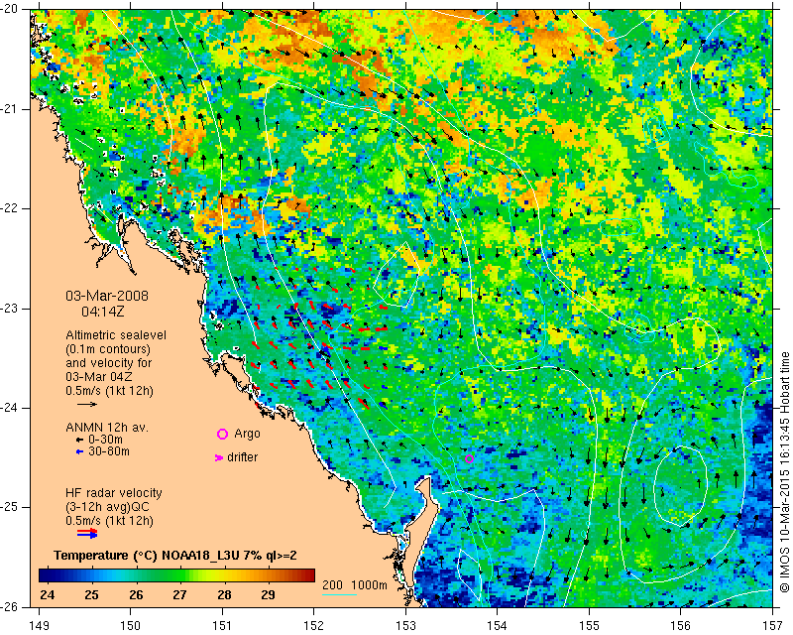Click the cyan 200m contour legend line
Screen dimensions: 793x635
tap(339, 594)
